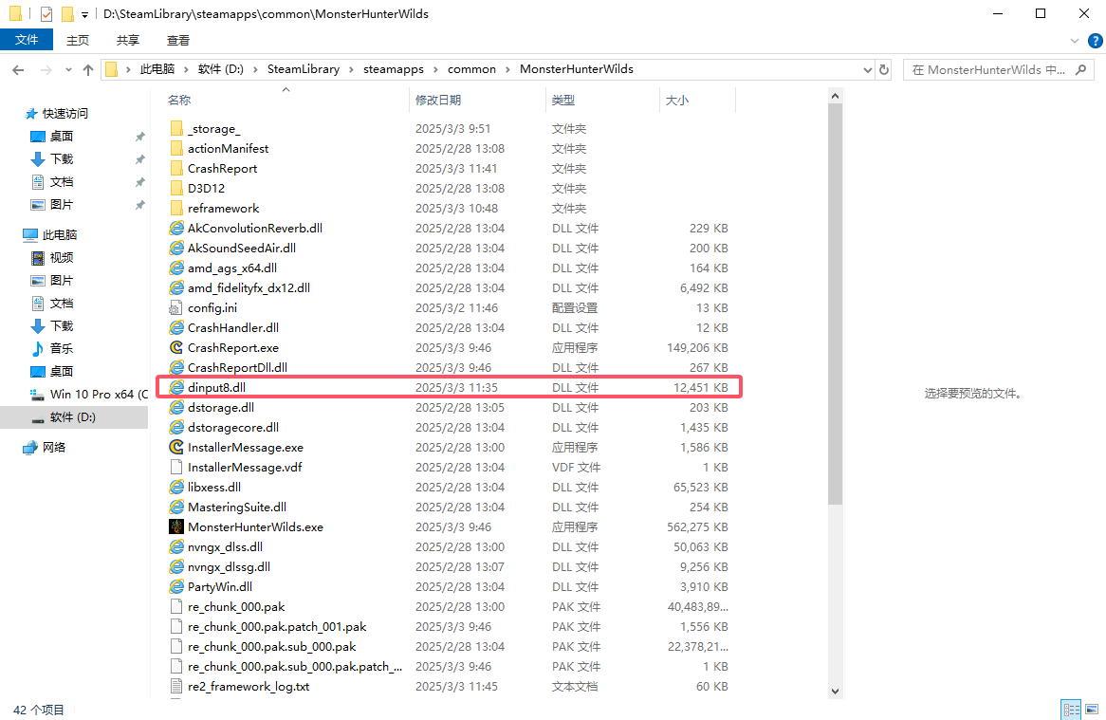Select the dstoragecore.dll file name
The width and height of the screenshot is (1106, 720).
[232, 427]
